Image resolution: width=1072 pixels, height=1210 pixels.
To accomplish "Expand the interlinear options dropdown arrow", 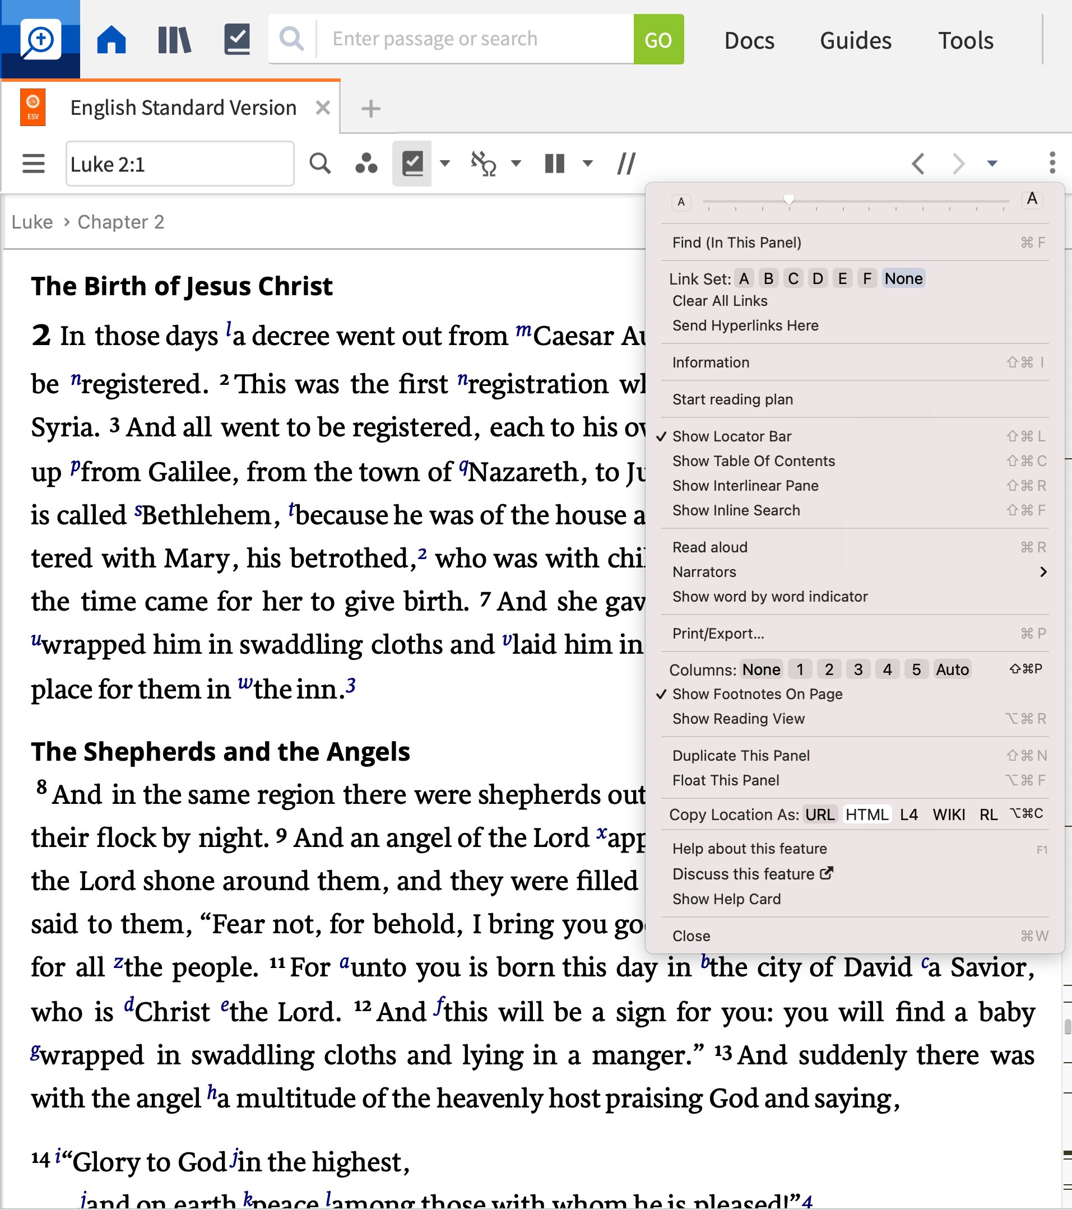I will click(516, 164).
